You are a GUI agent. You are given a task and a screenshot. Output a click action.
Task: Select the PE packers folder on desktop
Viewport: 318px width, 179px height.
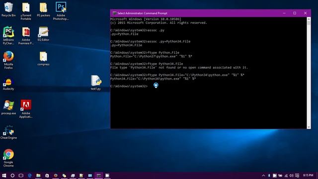43,9
